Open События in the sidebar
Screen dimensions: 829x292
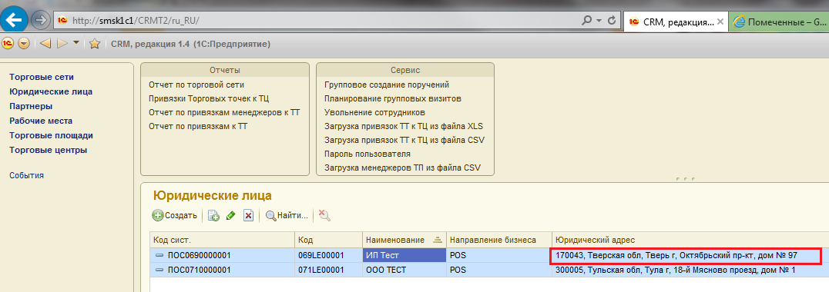click(x=26, y=175)
